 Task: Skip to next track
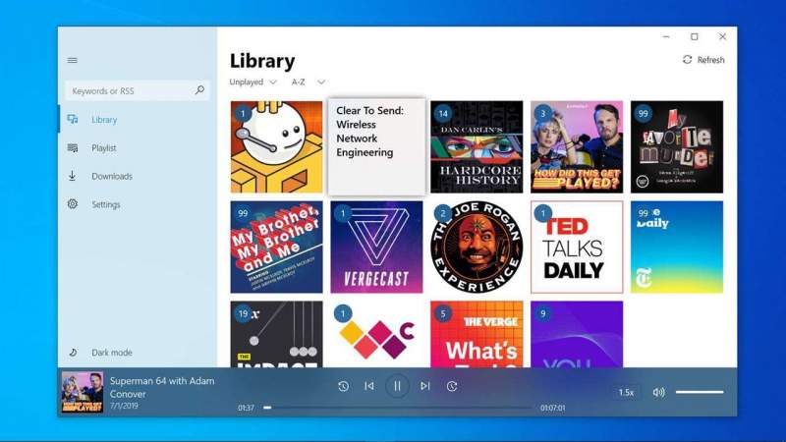tap(425, 386)
